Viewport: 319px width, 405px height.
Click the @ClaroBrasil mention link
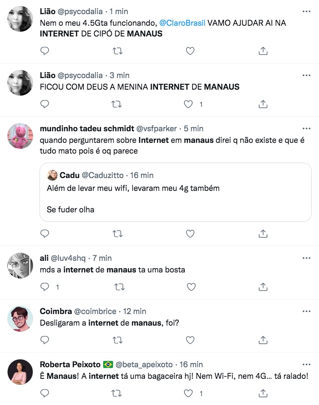(x=183, y=23)
